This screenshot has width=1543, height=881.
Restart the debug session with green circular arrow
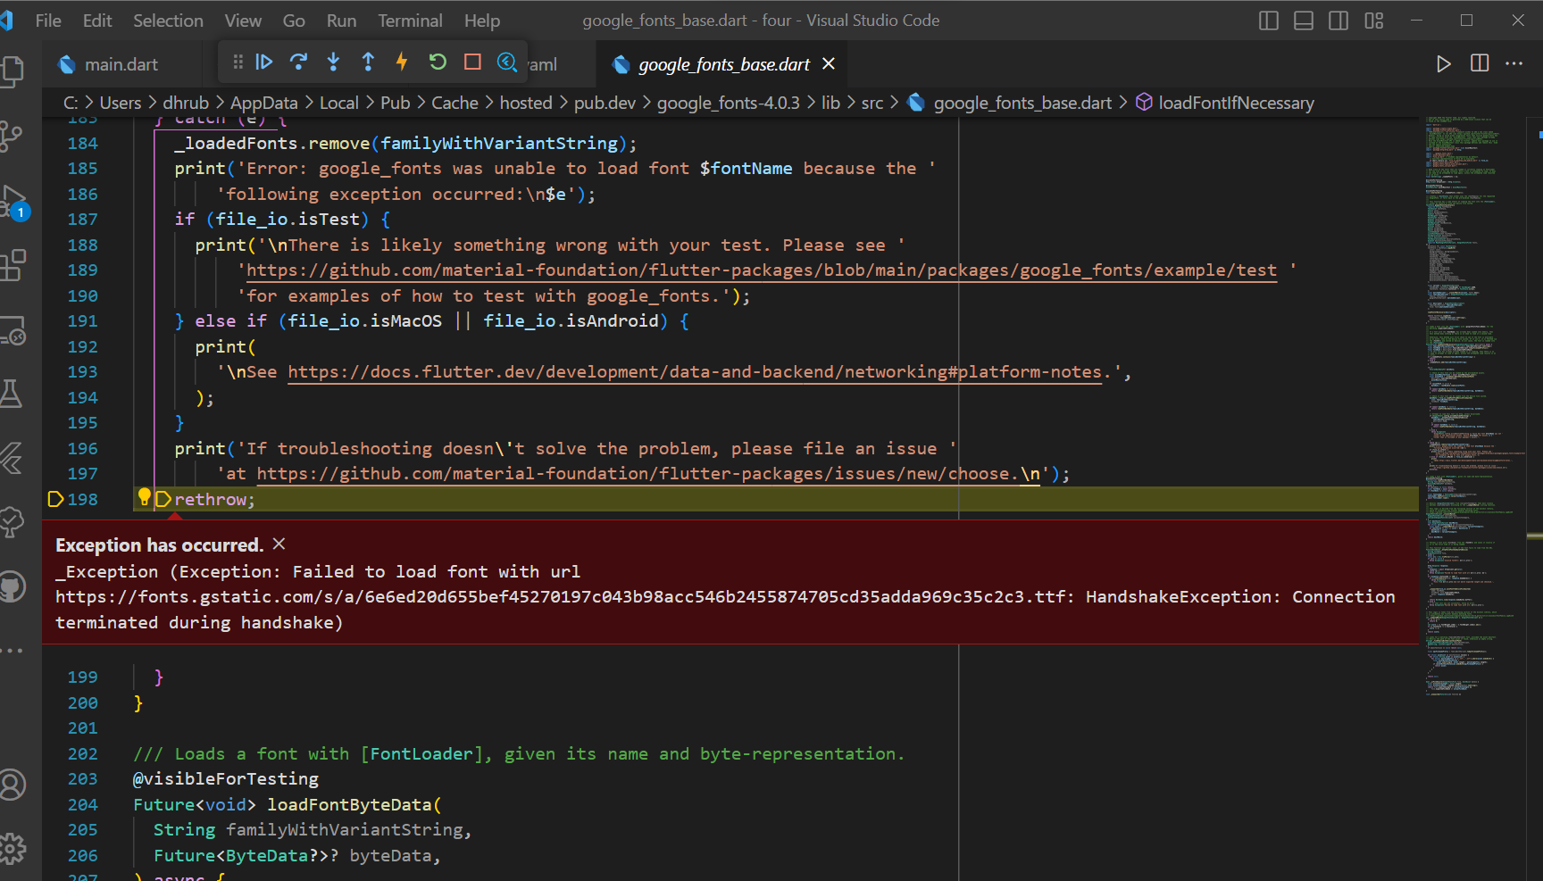(x=437, y=62)
